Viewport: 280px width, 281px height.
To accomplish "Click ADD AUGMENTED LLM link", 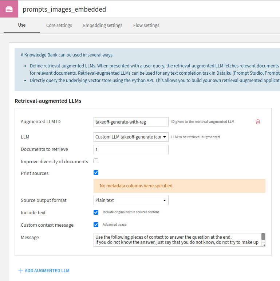I will pyautogui.click(x=47, y=271).
